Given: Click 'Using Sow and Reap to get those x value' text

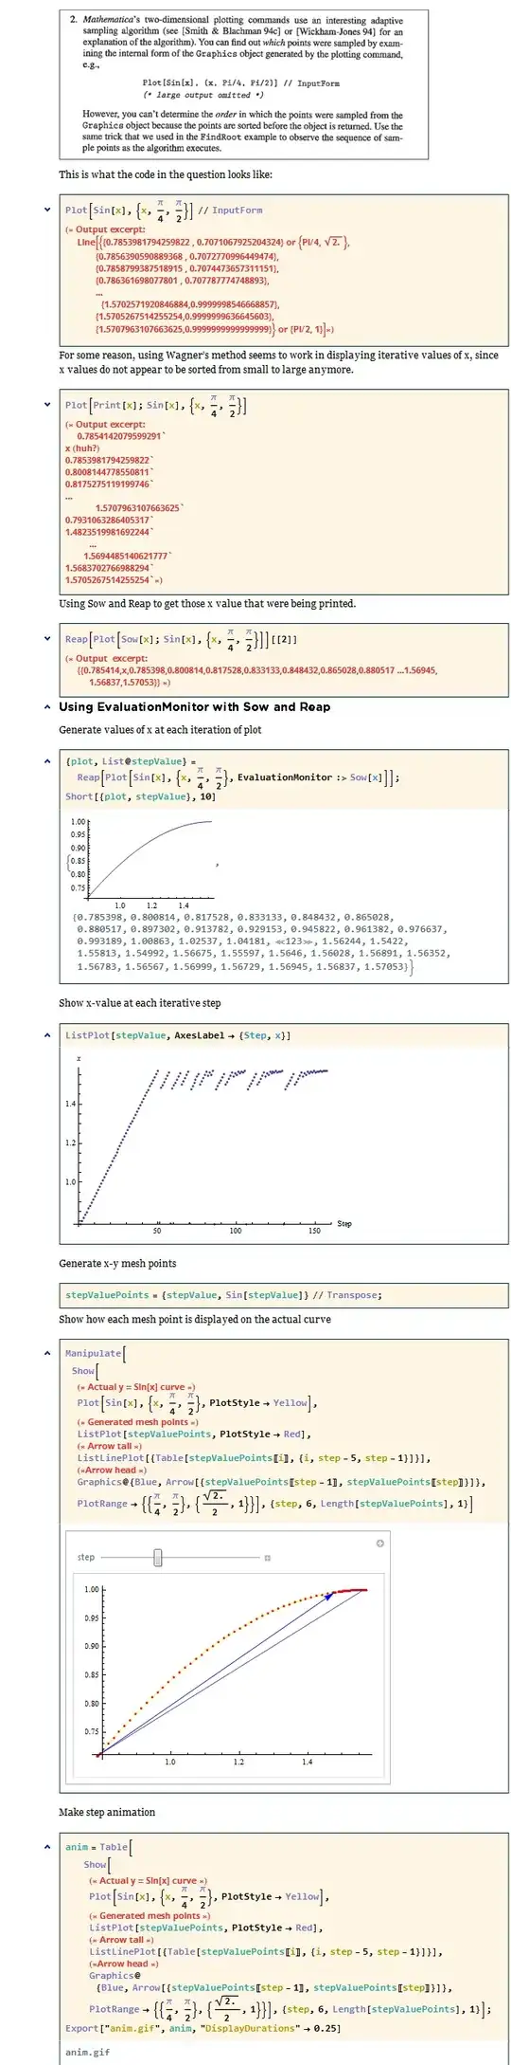Looking at the screenshot, I should coord(207,603).
